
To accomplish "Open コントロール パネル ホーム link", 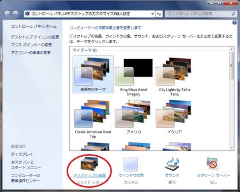I will [x=34, y=26].
